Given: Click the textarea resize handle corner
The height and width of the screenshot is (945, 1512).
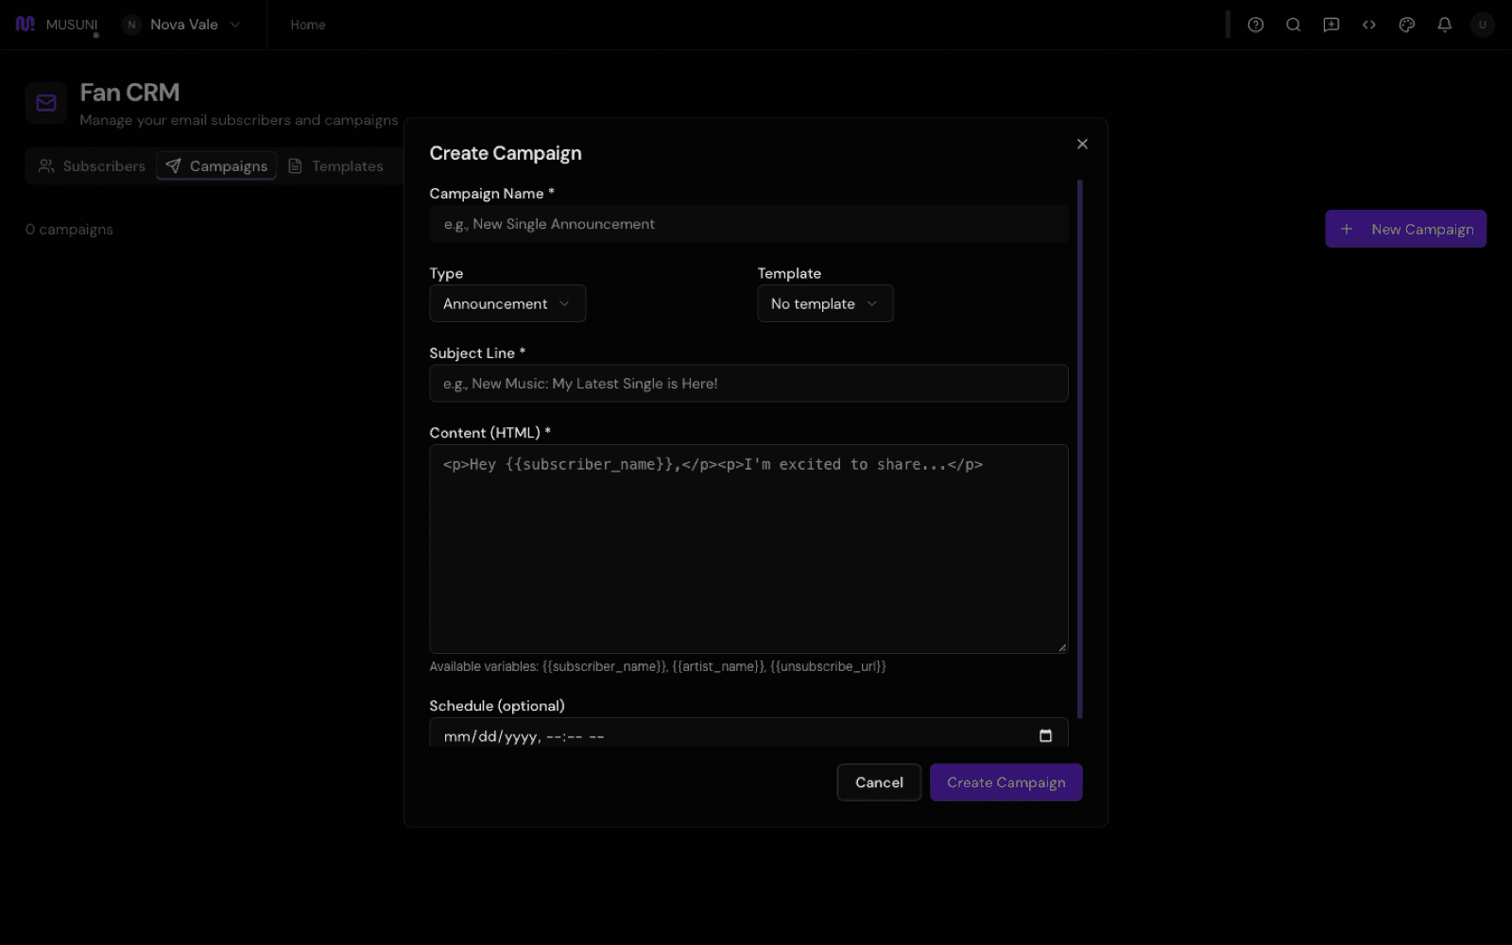Looking at the screenshot, I should (x=1062, y=647).
